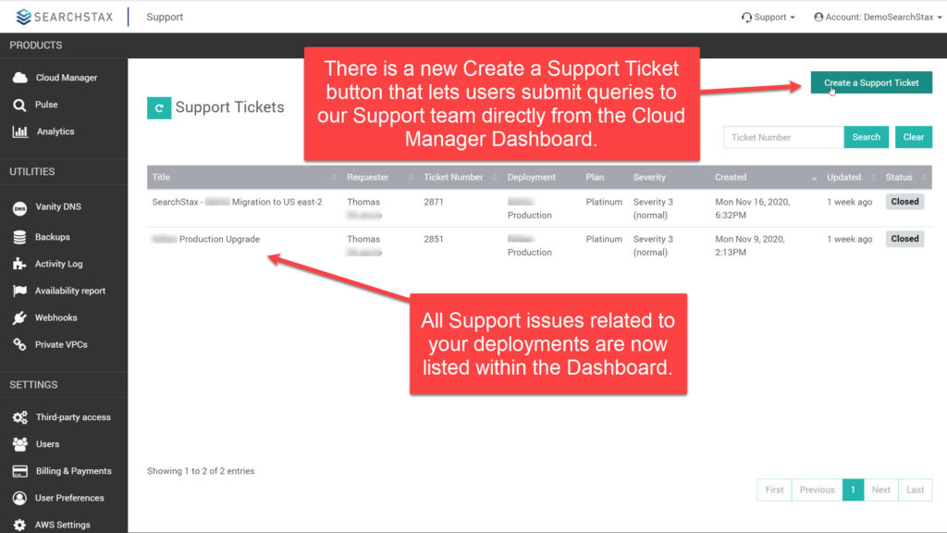This screenshot has width=947, height=533.
Task: Go to the First page
Action: click(774, 490)
